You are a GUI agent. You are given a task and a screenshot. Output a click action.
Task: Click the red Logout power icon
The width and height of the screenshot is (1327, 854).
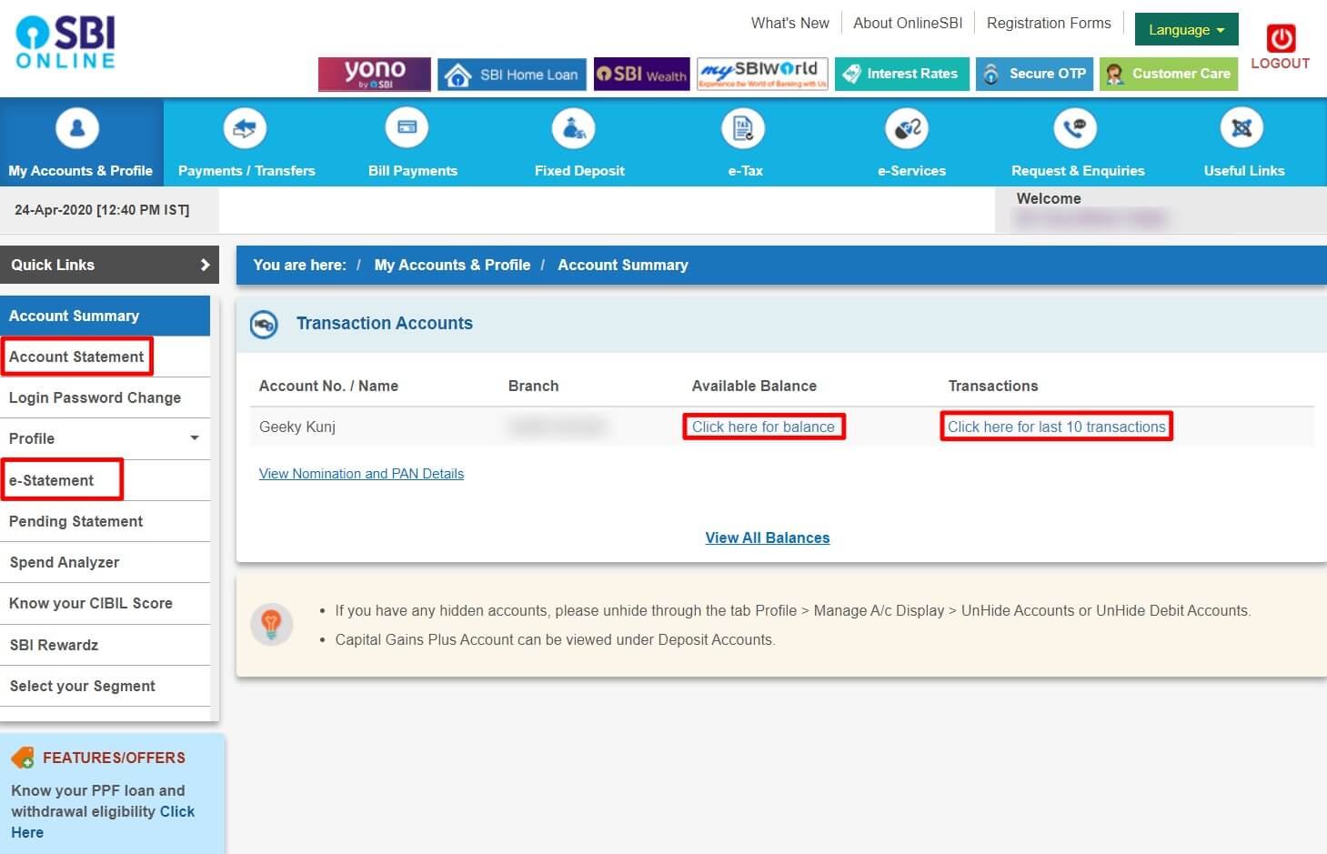pos(1281,38)
